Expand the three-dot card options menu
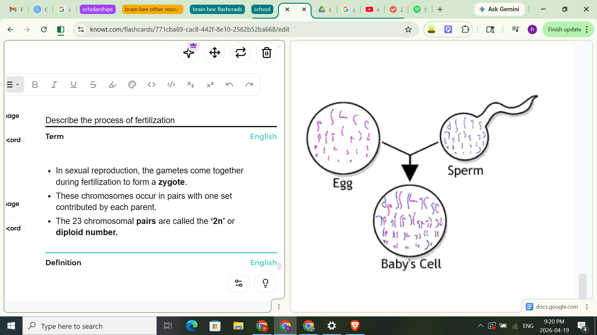The image size is (597, 335). [x=279, y=306]
